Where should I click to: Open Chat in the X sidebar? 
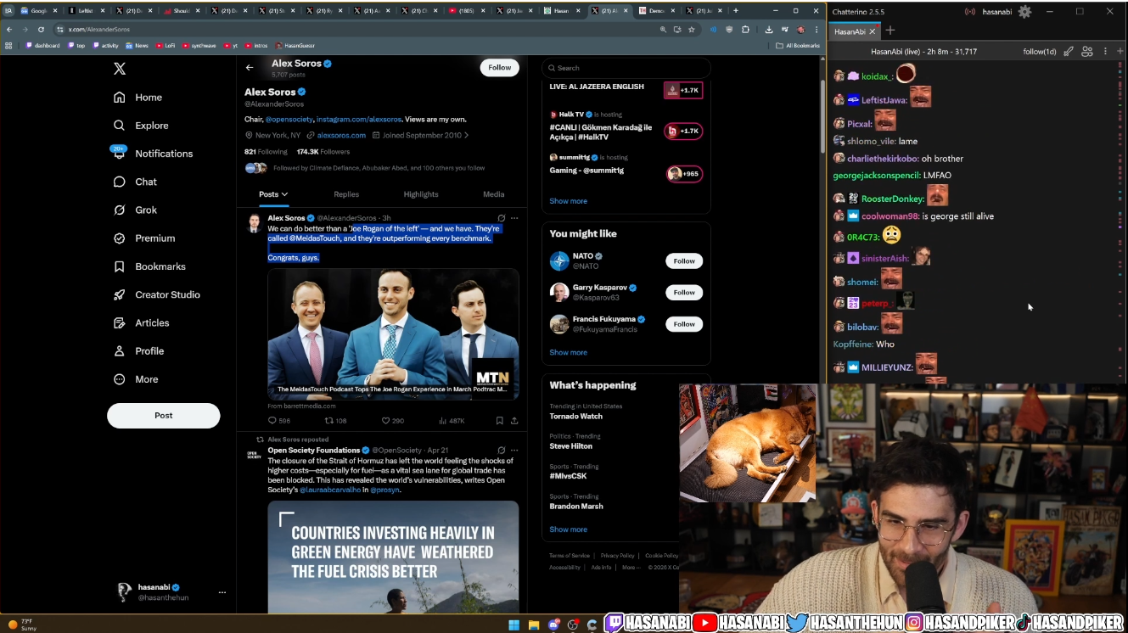click(x=135, y=182)
